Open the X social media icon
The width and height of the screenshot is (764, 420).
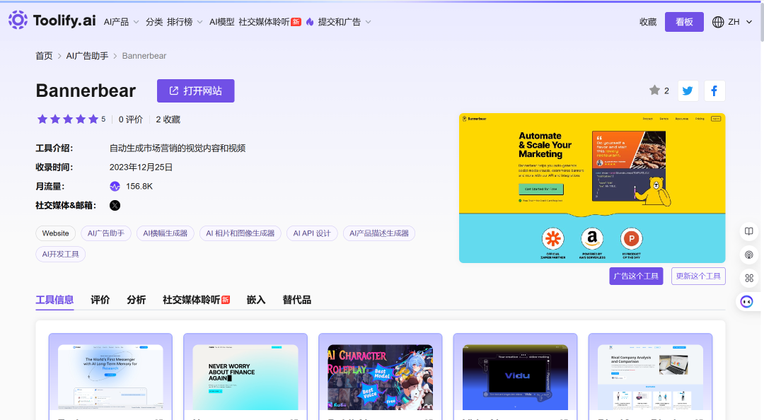115,206
